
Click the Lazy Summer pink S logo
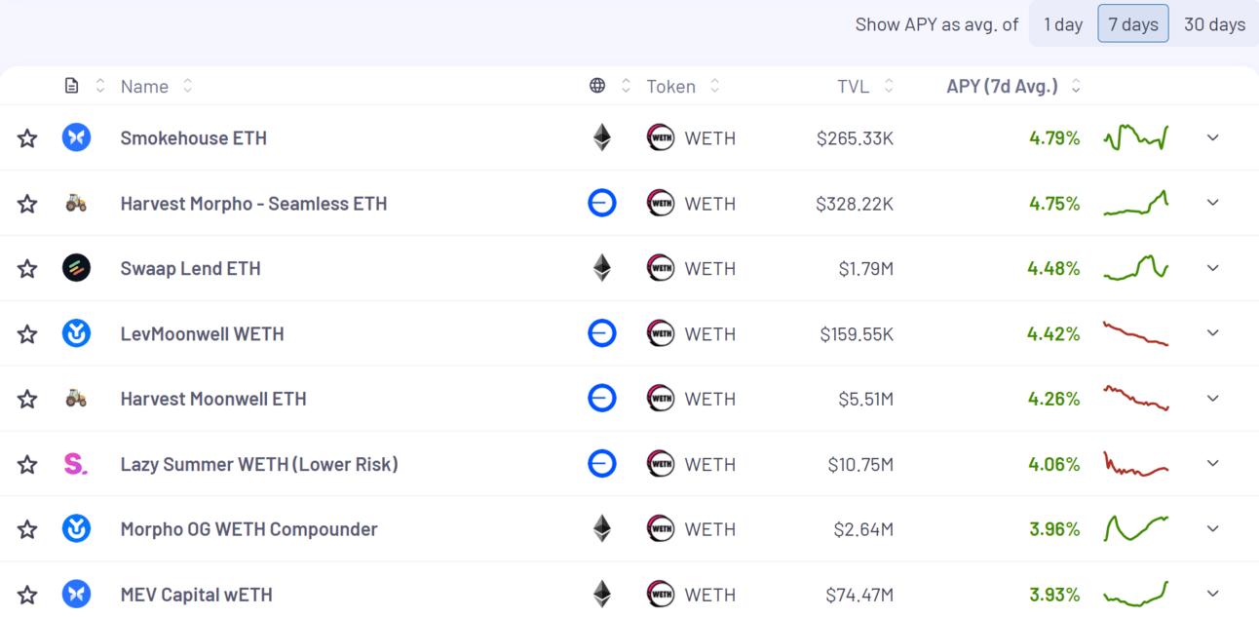click(76, 464)
